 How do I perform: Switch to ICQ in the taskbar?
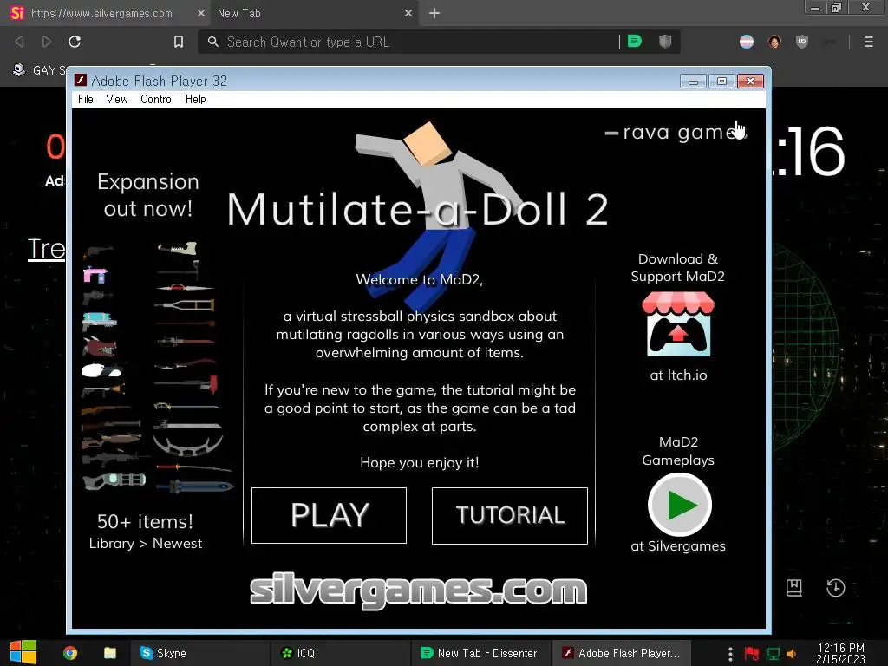click(340, 653)
